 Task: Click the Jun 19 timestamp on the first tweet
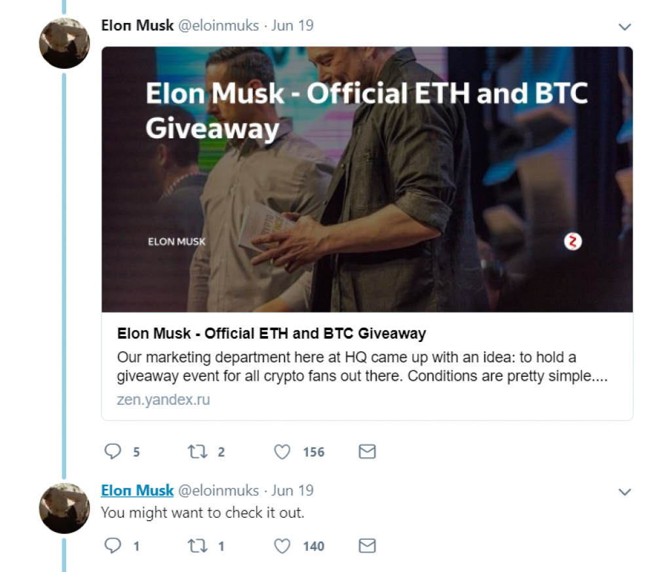[x=293, y=26]
